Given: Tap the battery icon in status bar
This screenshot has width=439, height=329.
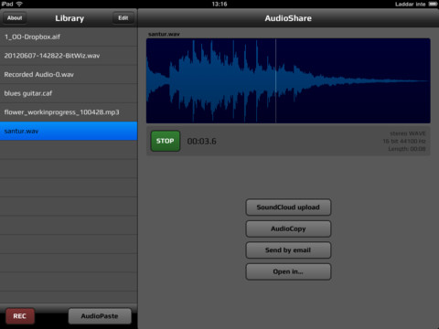Looking at the screenshot, I should click(x=433, y=4).
